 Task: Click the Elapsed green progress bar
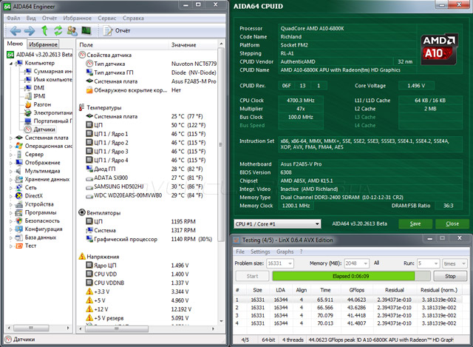[x=345, y=276]
